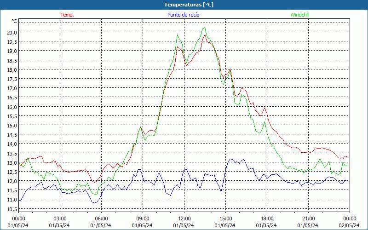This screenshot has width=368, height=230.
Task: Click the '19,0' y-axis value
Action: click(x=12, y=51)
